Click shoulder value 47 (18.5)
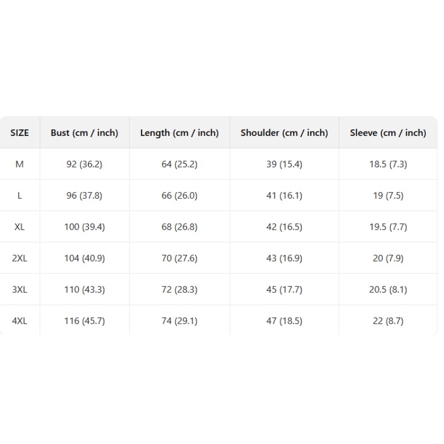 (x=284, y=321)
